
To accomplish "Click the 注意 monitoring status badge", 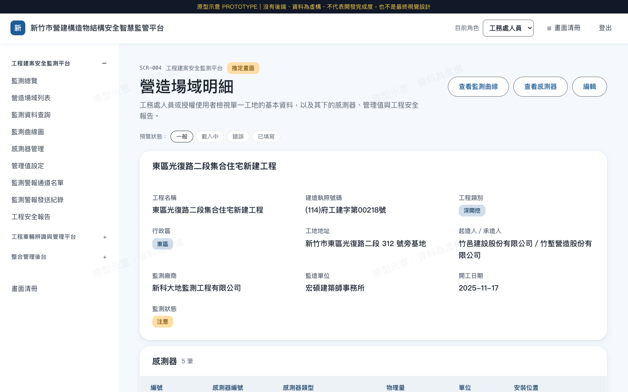I will pos(163,322).
